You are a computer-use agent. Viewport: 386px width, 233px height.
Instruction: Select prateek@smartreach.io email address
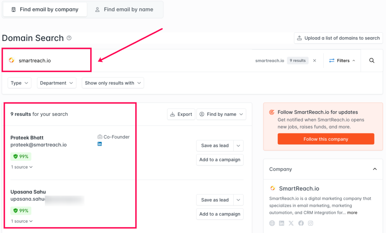[38, 145]
